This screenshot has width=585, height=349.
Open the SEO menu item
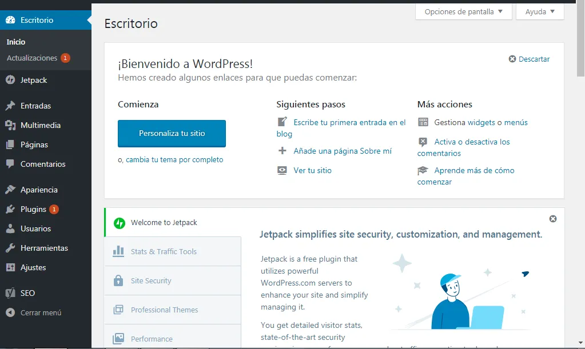pyautogui.click(x=46, y=293)
